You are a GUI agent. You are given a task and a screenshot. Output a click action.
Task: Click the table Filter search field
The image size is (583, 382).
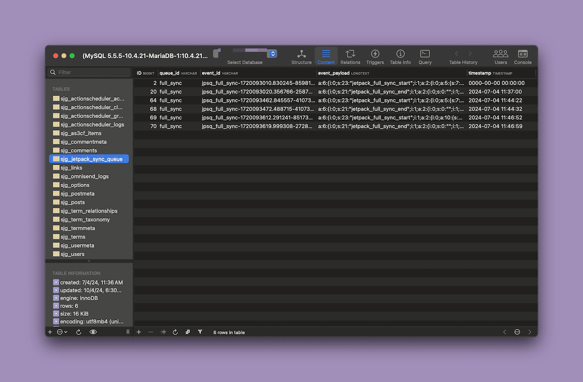point(89,72)
